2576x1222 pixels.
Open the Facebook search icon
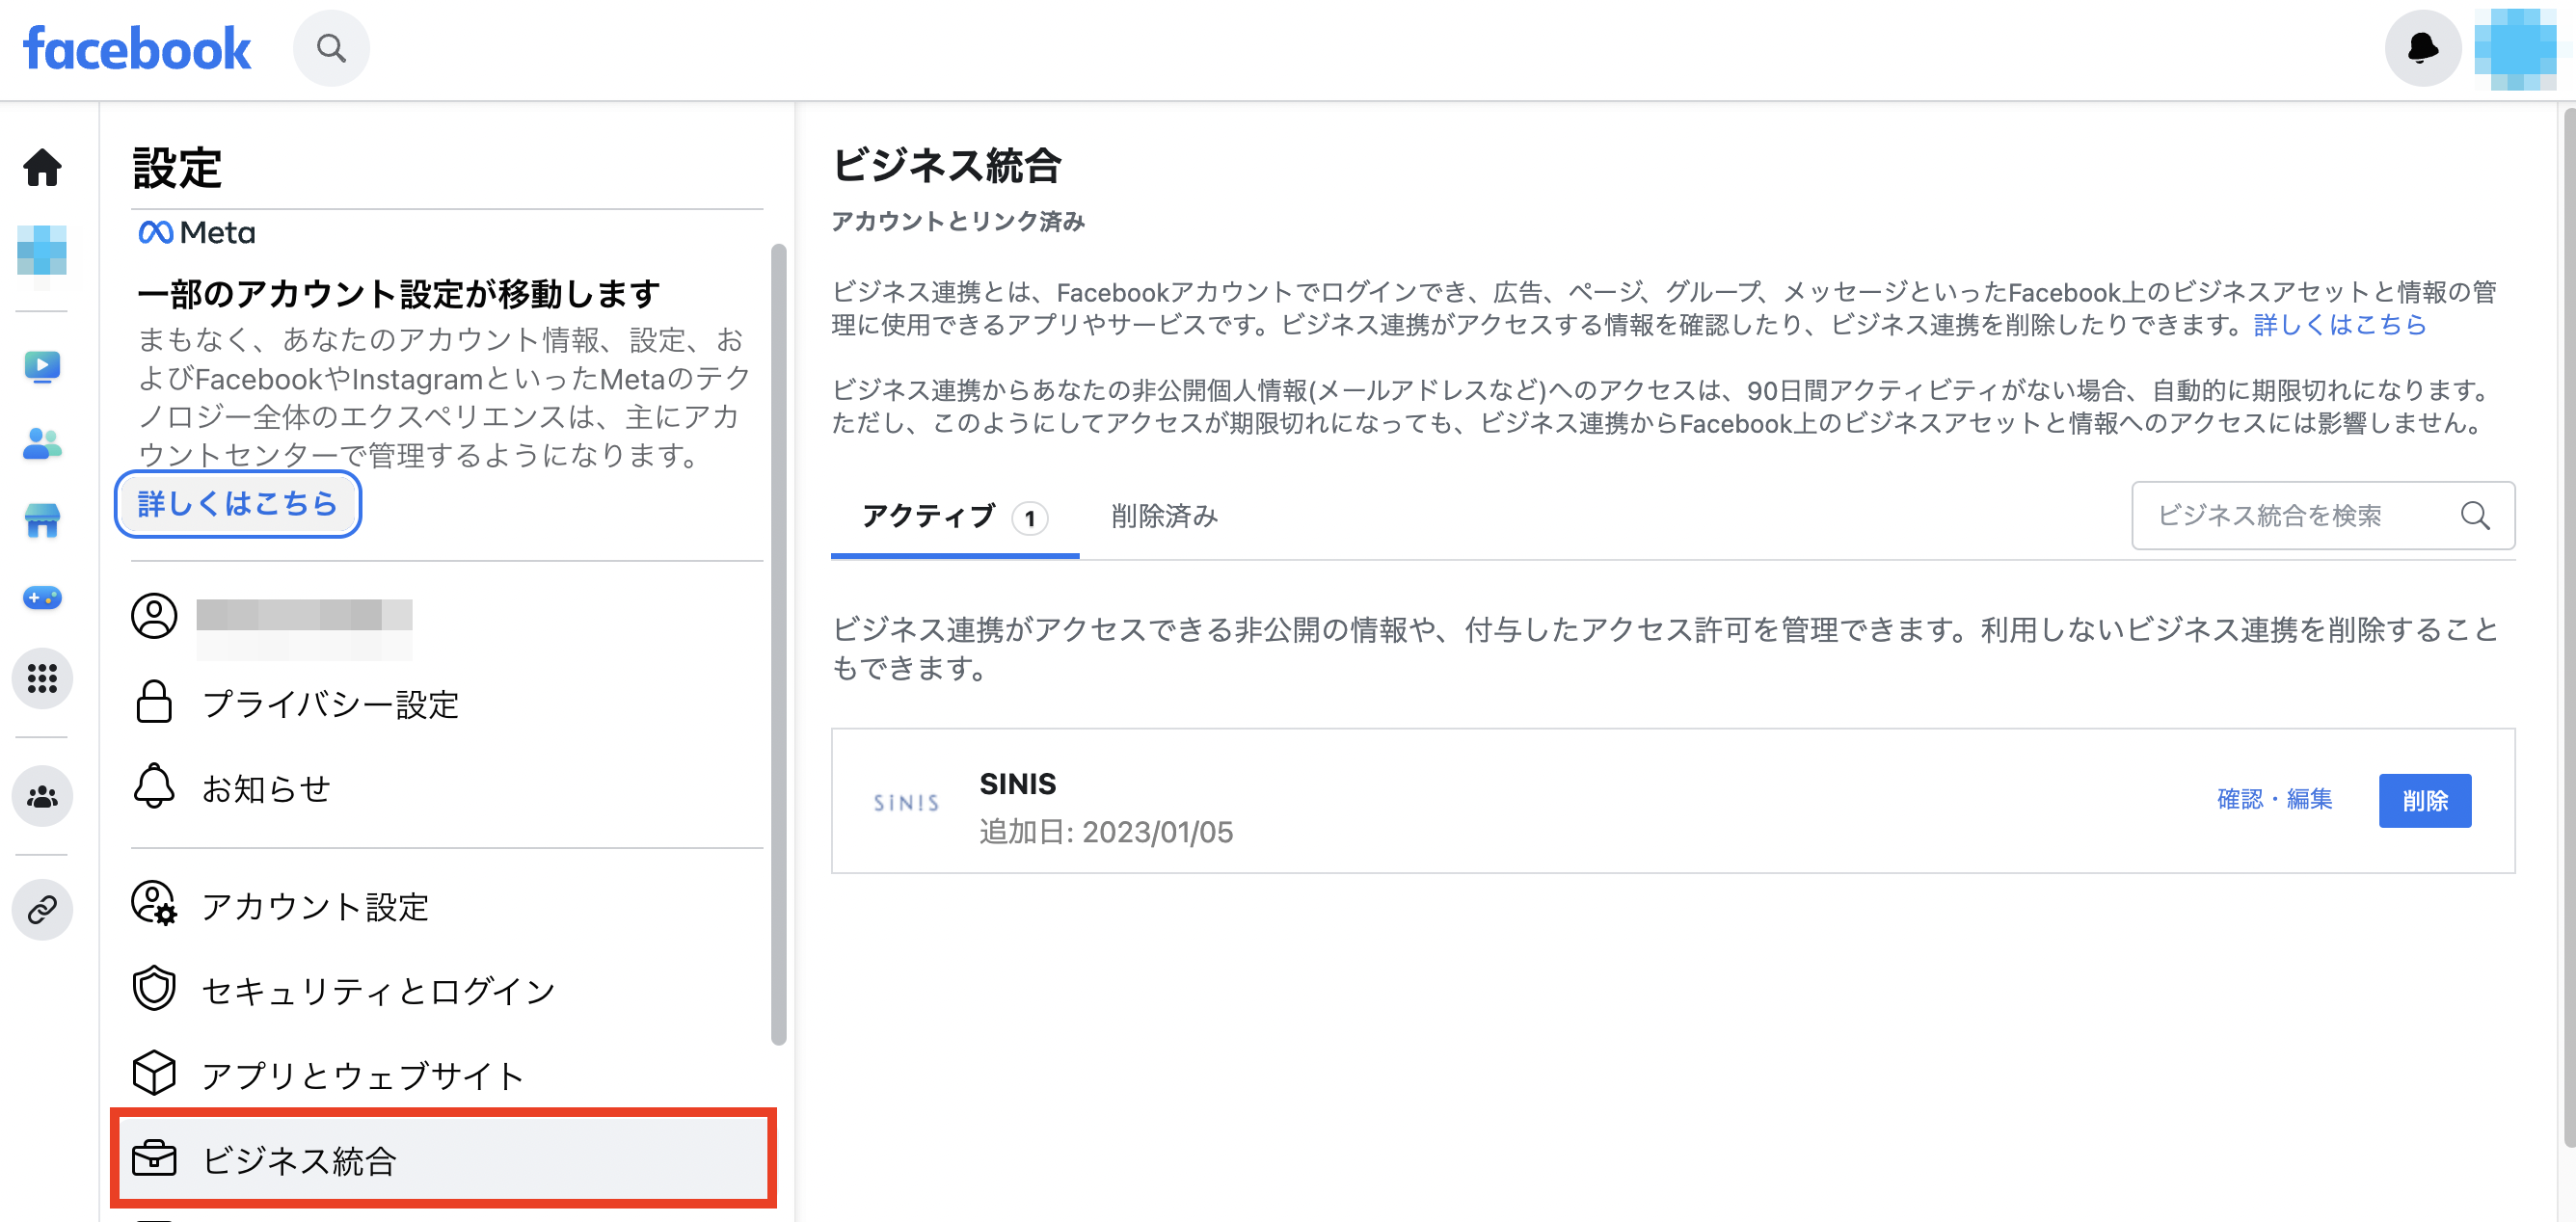(x=331, y=48)
